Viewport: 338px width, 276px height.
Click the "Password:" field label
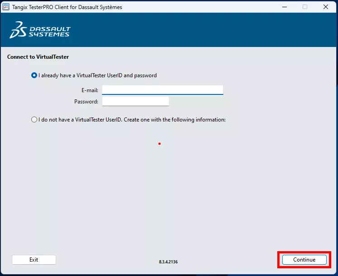pos(86,102)
